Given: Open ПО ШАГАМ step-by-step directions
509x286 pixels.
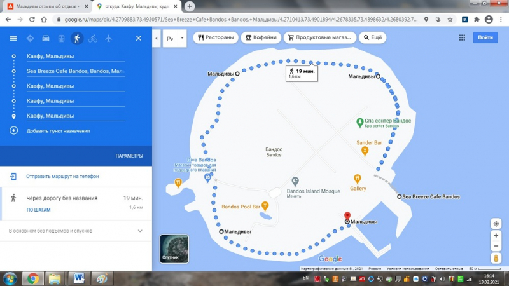Looking at the screenshot, I should 38,210.
